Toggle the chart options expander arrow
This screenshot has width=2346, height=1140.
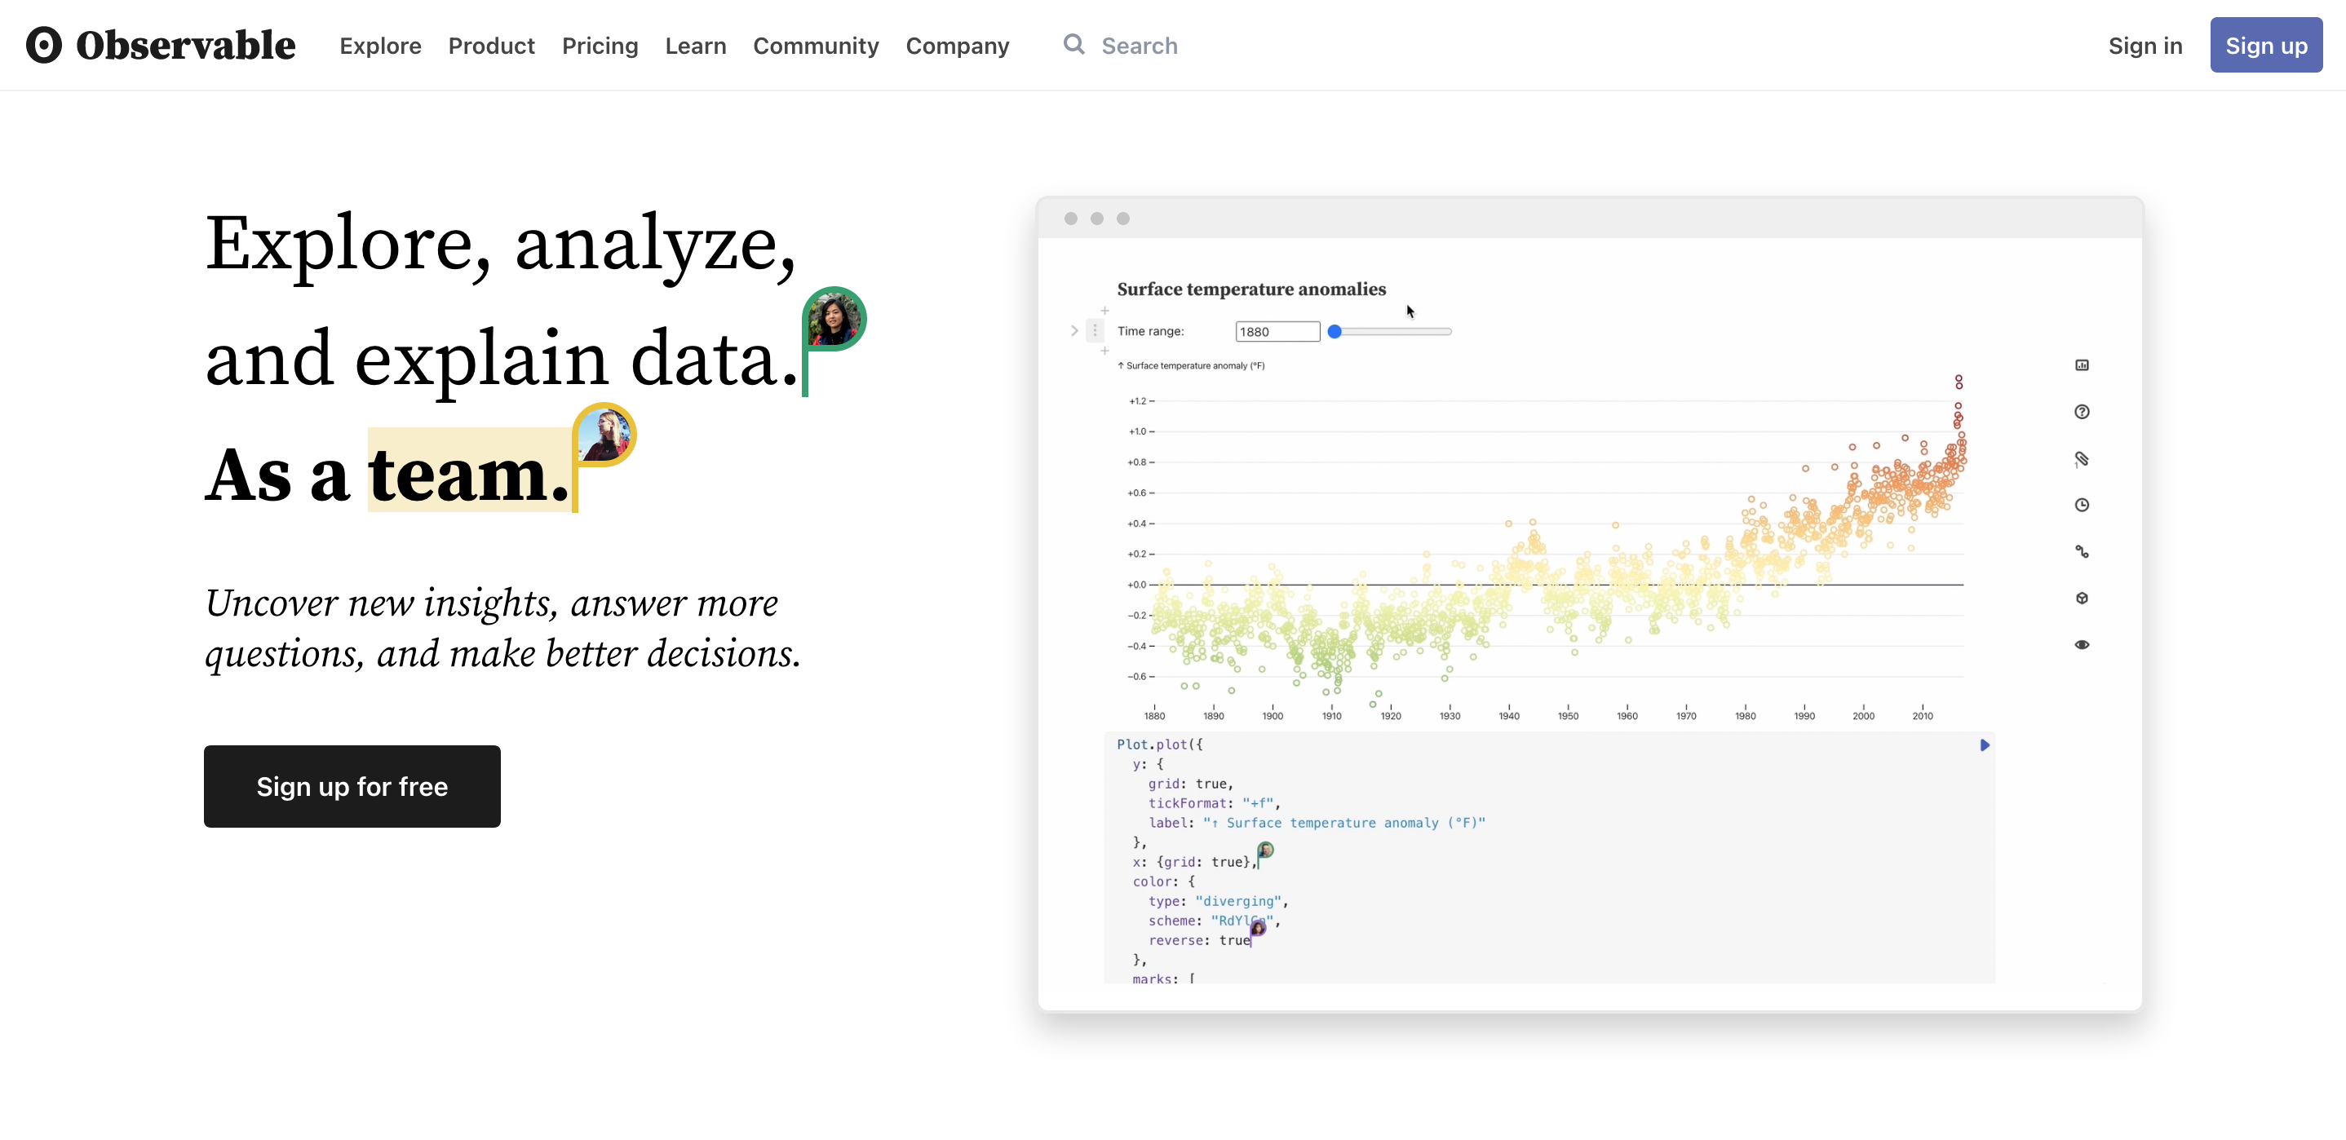(1073, 329)
